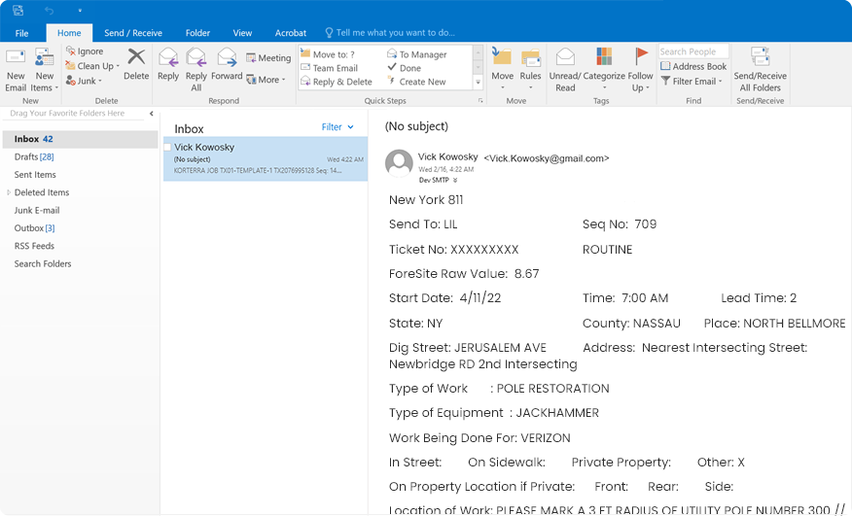
Task: Expand Dev SMTP header details
Action: (x=455, y=181)
